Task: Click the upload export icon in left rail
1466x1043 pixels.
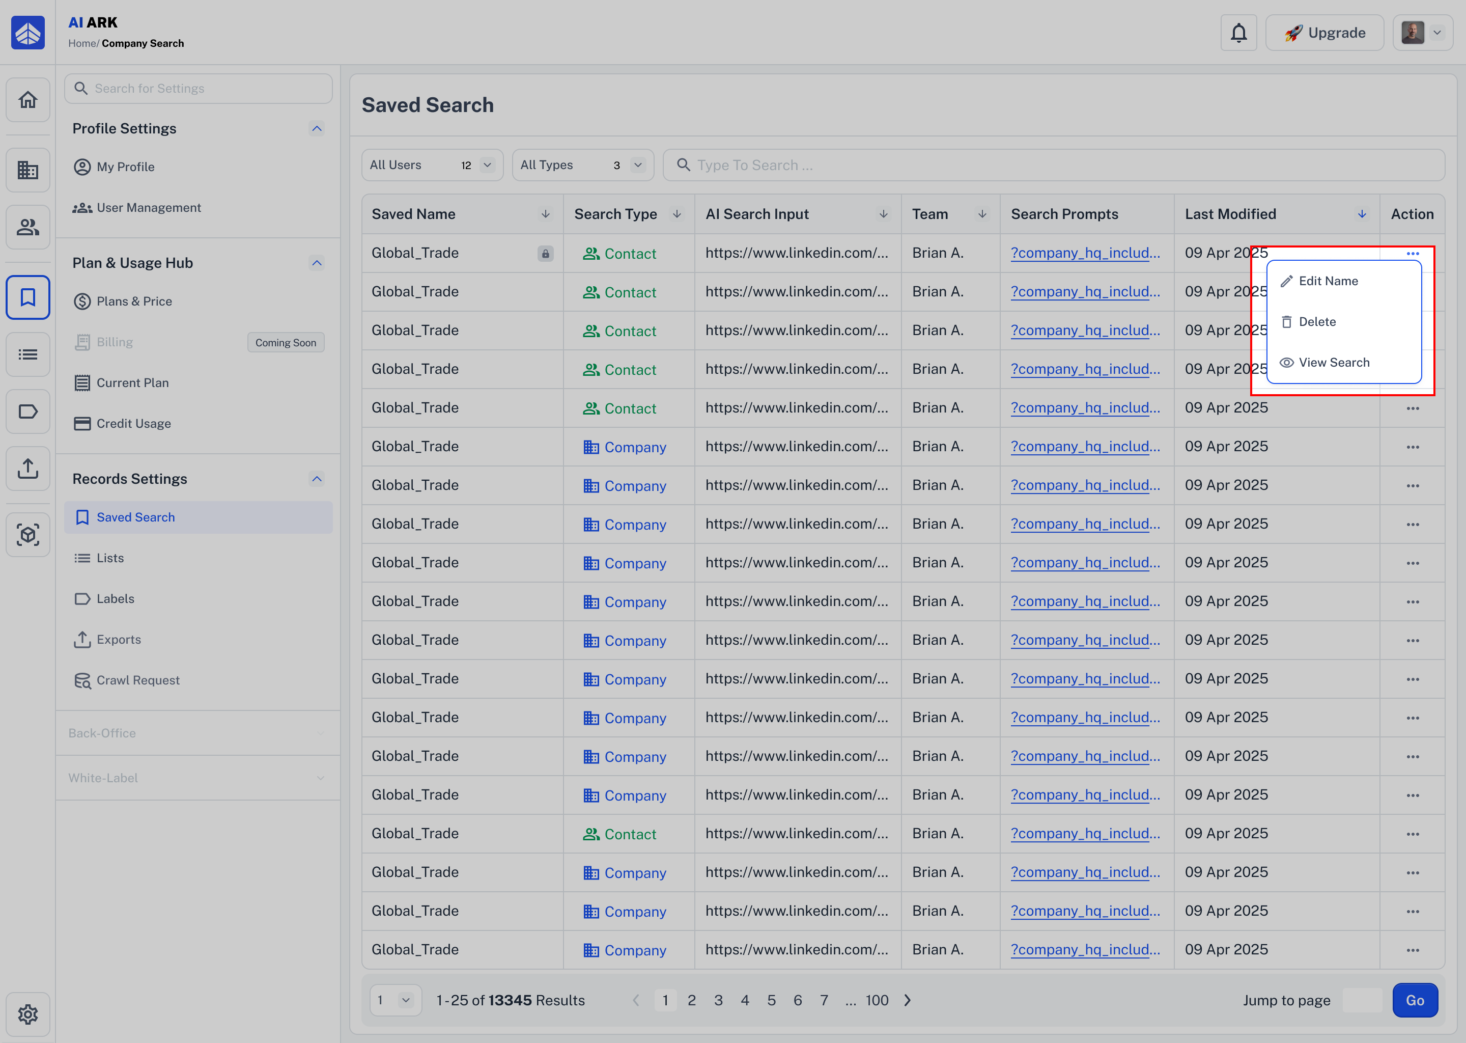Action: pos(27,468)
